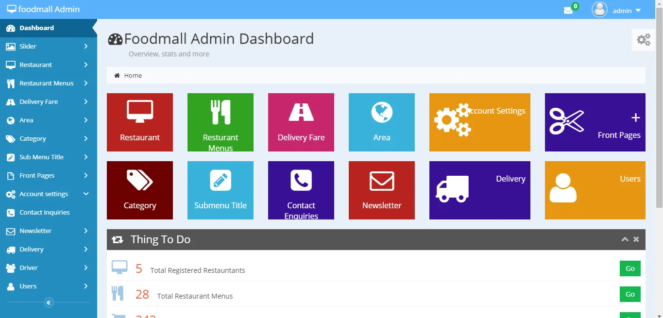Open the Driver sidebar menu
Image resolution: width=663 pixels, height=318 pixels.
click(x=49, y=268)
